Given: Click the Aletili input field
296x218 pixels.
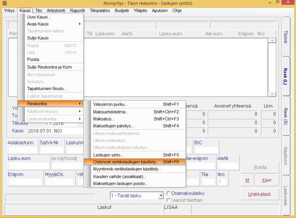Looking at the screenshot, I should click(x=228, y=165).
